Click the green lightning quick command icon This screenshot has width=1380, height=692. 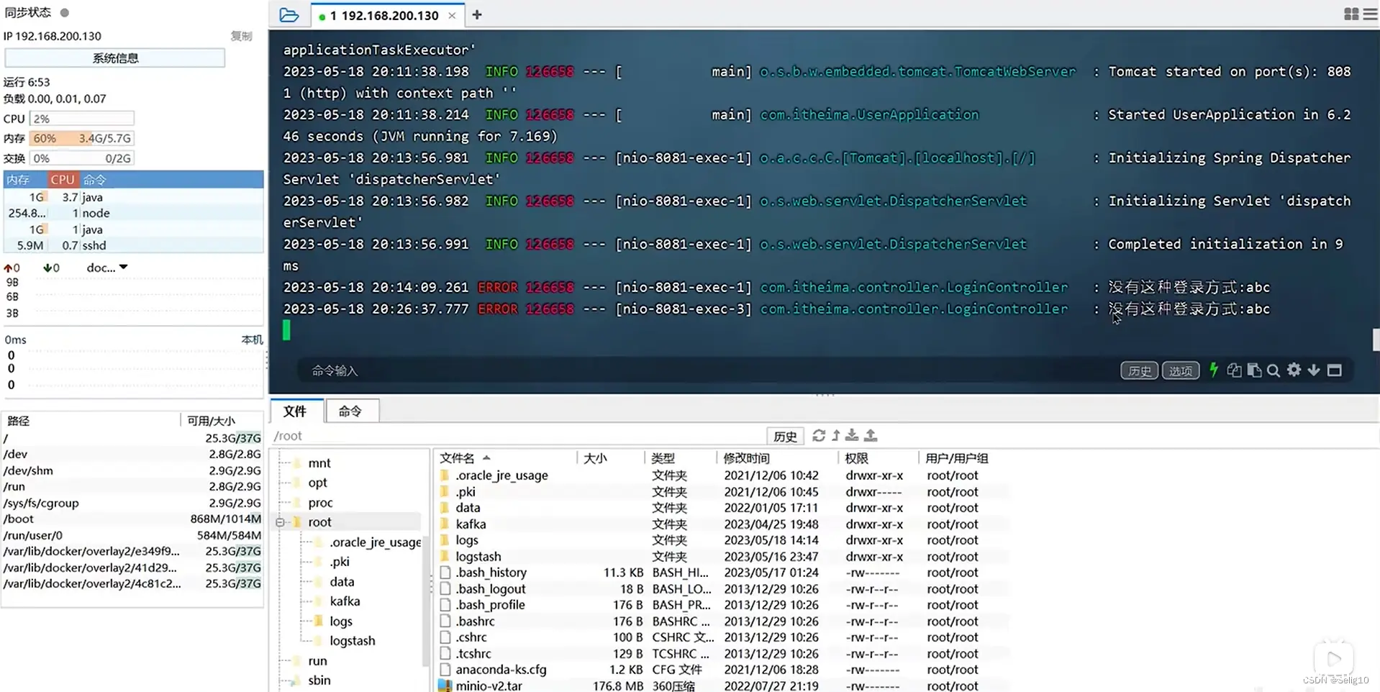pyautogui.click(x=1214, y=370)
